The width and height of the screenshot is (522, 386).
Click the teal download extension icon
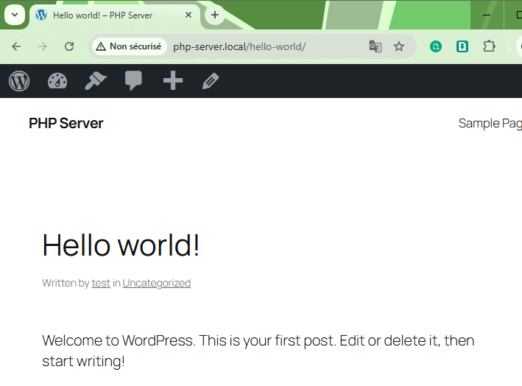462,46
